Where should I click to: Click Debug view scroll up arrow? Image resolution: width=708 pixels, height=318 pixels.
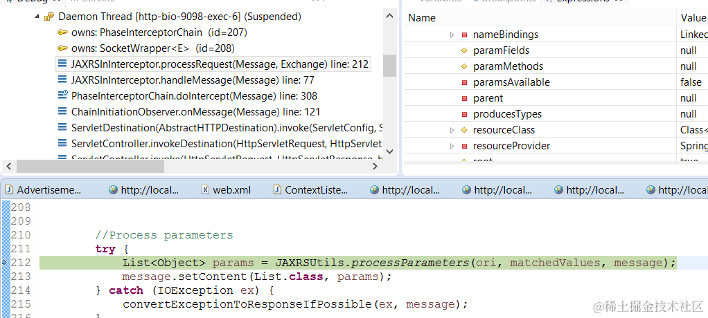[x=389, y=16]
